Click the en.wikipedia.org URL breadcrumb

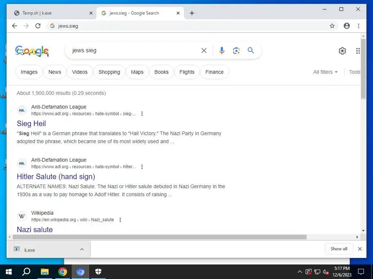click(72, 220)
